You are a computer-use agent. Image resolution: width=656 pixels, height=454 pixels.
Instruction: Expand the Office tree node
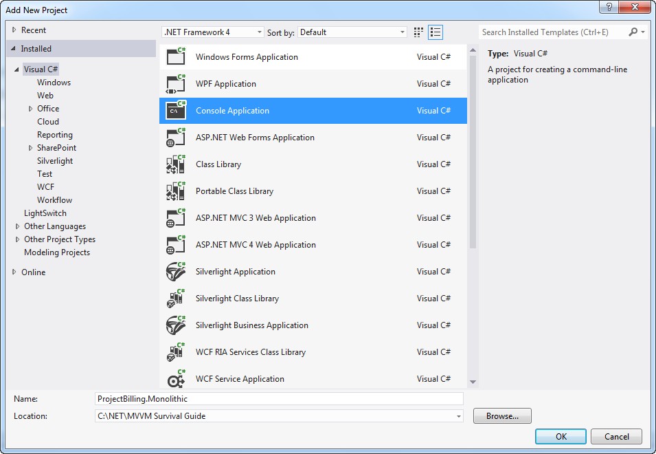[30, 109]
